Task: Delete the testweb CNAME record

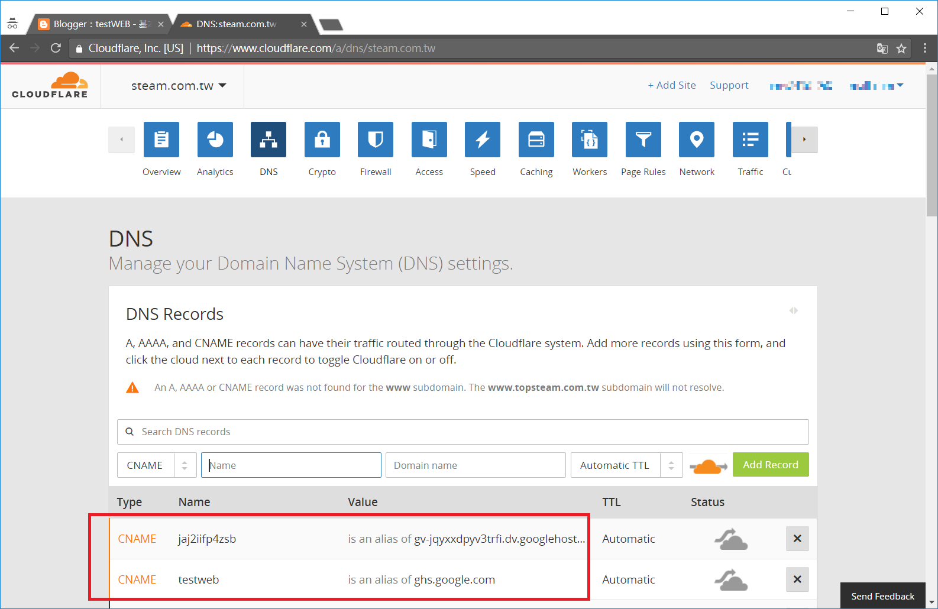Action: (x=797, y=579)
